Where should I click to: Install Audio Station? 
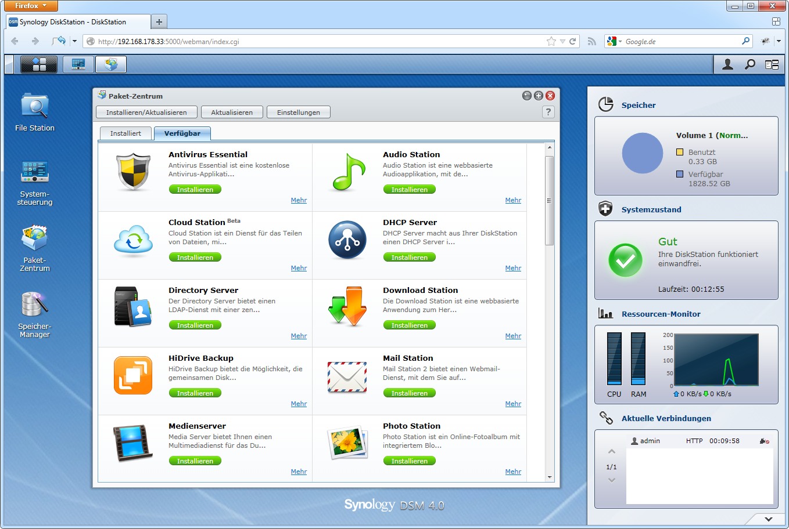click(410, 190)
